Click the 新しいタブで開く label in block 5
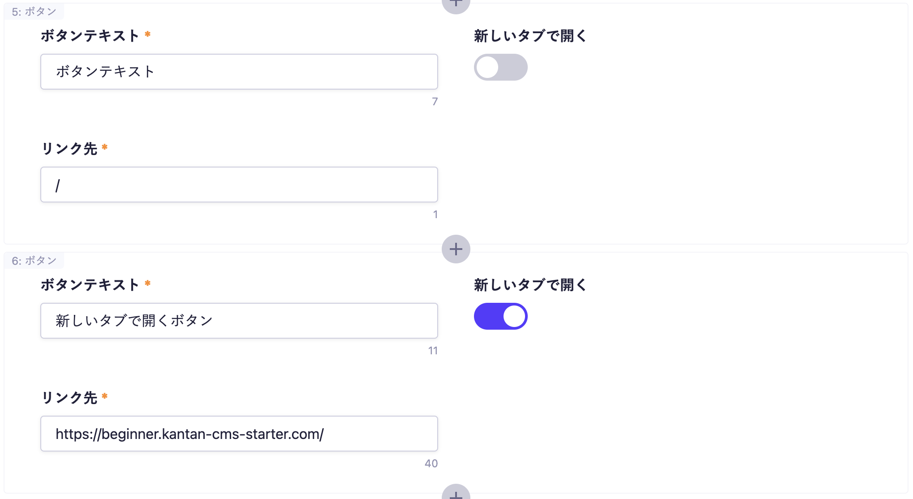Viewport: 913px width, 499px height. tap(530, 36)
